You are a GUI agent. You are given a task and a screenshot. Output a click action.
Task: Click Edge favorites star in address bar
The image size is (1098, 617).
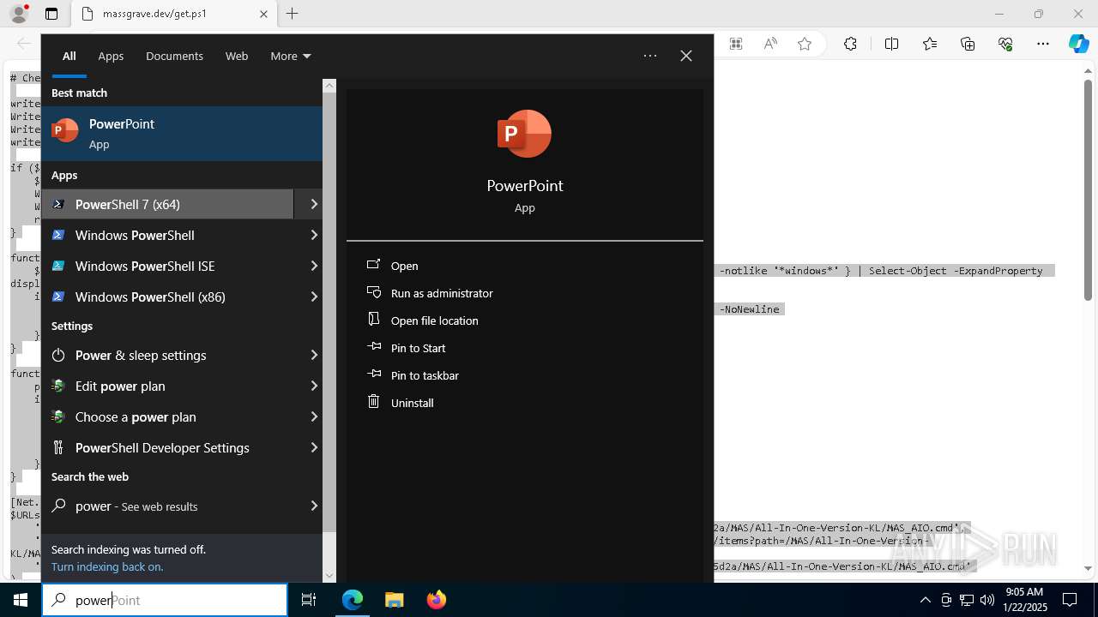tap(805, 44)
